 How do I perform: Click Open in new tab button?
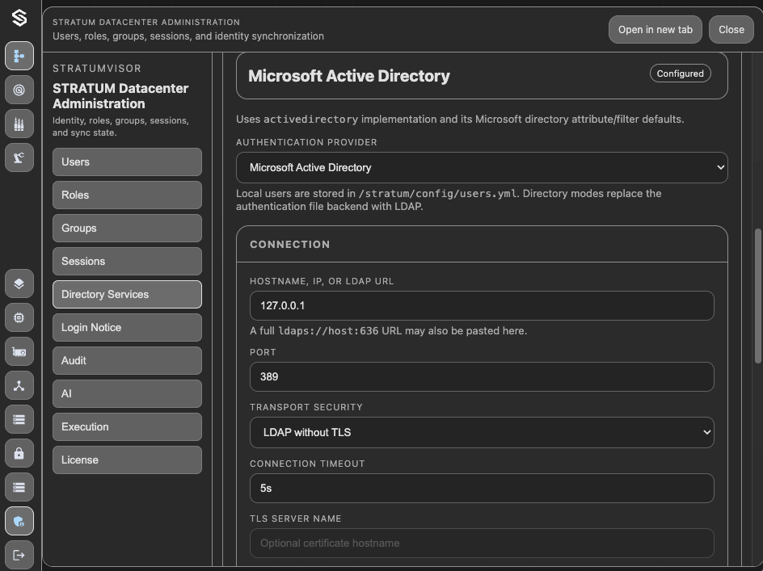coord(655,30)
